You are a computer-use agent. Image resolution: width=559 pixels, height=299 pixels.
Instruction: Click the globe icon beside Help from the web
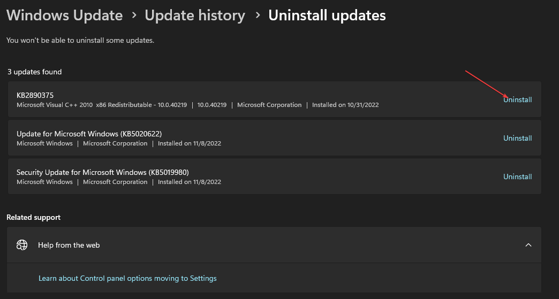click(x=22, y=245)
